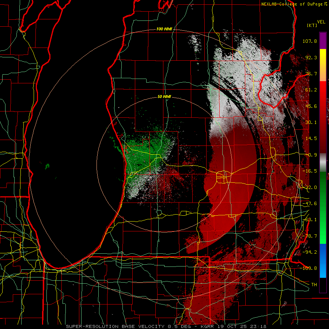Click the -47.6 legend value
329x329 pixels.
coord(310,204)
